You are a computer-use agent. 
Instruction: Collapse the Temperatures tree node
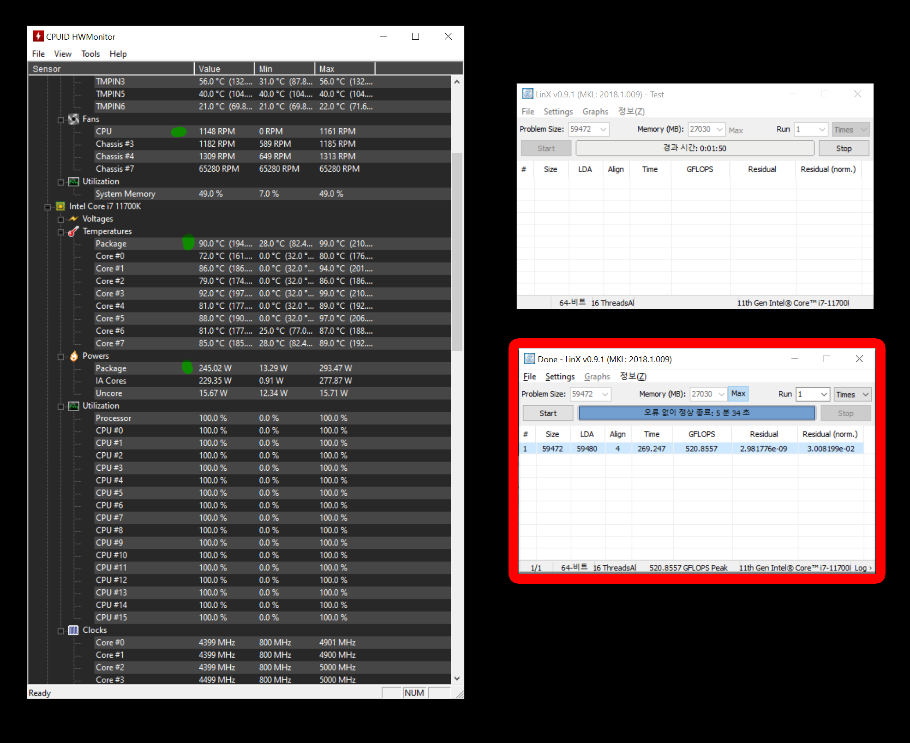(60, 232)
